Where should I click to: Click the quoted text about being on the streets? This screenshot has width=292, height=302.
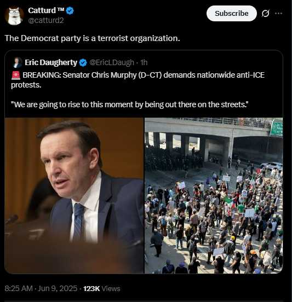pos(130,104)
